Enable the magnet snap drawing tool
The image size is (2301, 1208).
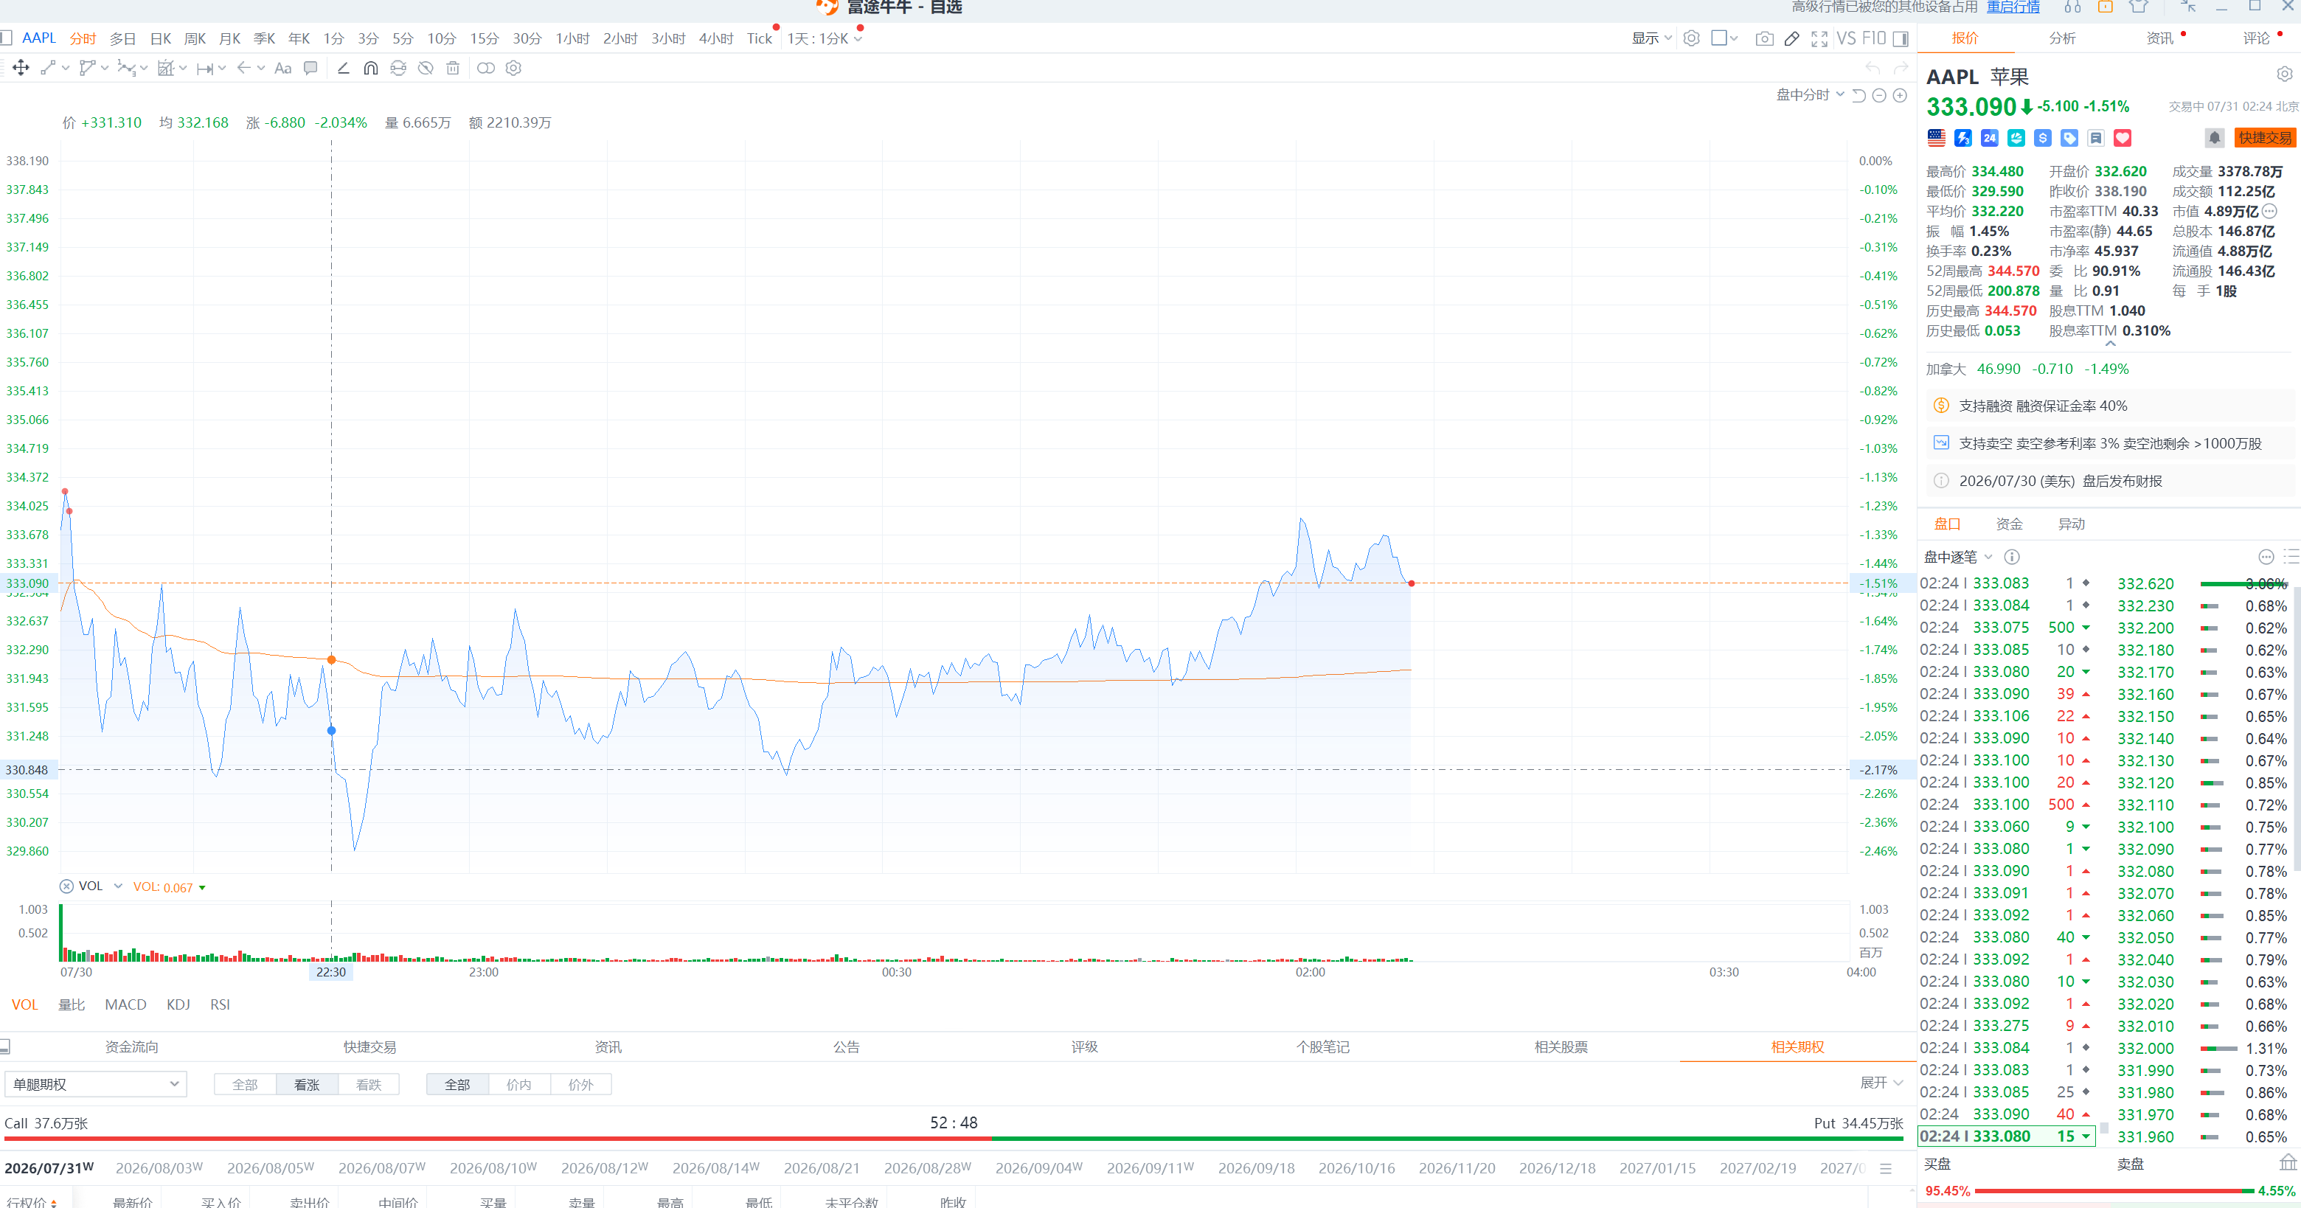pos(371,68)
